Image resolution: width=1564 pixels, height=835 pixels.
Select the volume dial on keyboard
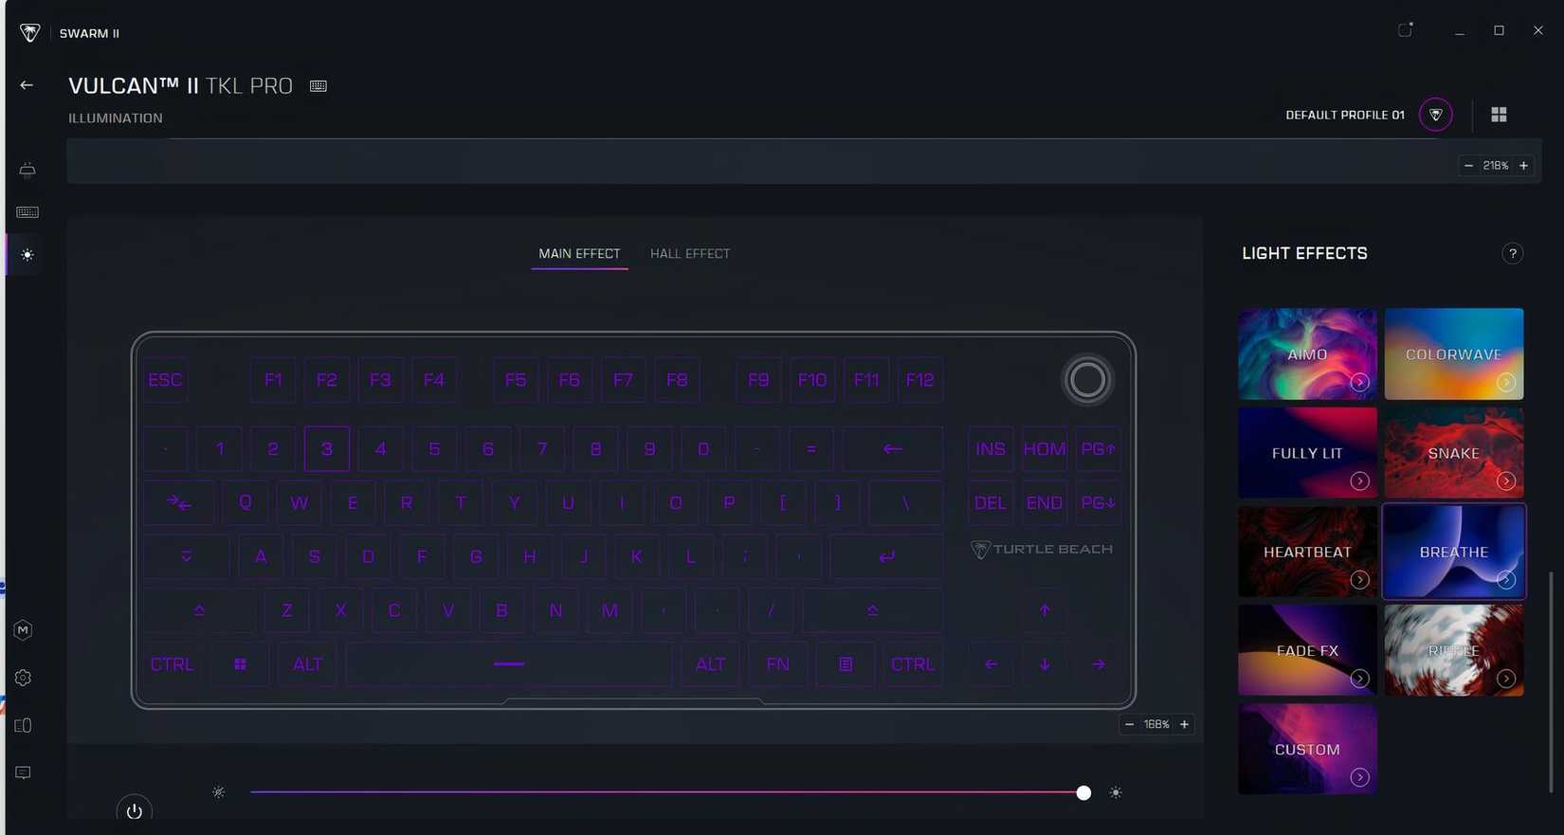[1087, 380]
